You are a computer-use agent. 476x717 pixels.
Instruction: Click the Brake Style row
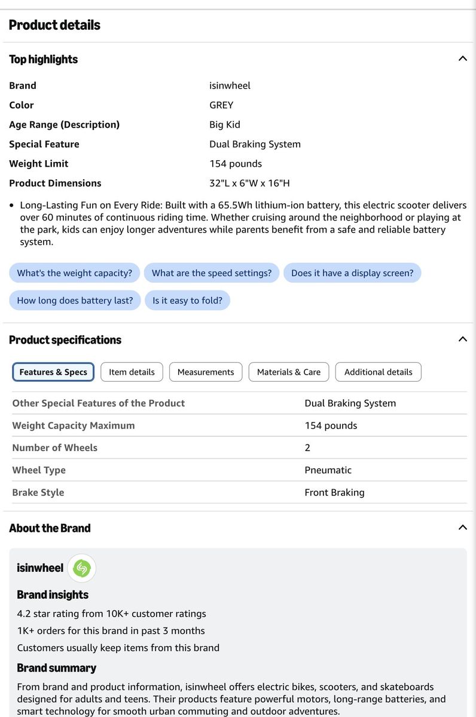[238, 492]
